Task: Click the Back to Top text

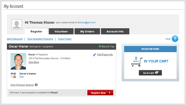Action: tap(108, 47)
